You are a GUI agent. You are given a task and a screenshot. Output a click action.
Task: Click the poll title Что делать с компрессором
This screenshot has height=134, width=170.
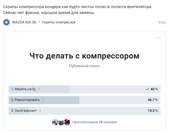coord(84,56)
